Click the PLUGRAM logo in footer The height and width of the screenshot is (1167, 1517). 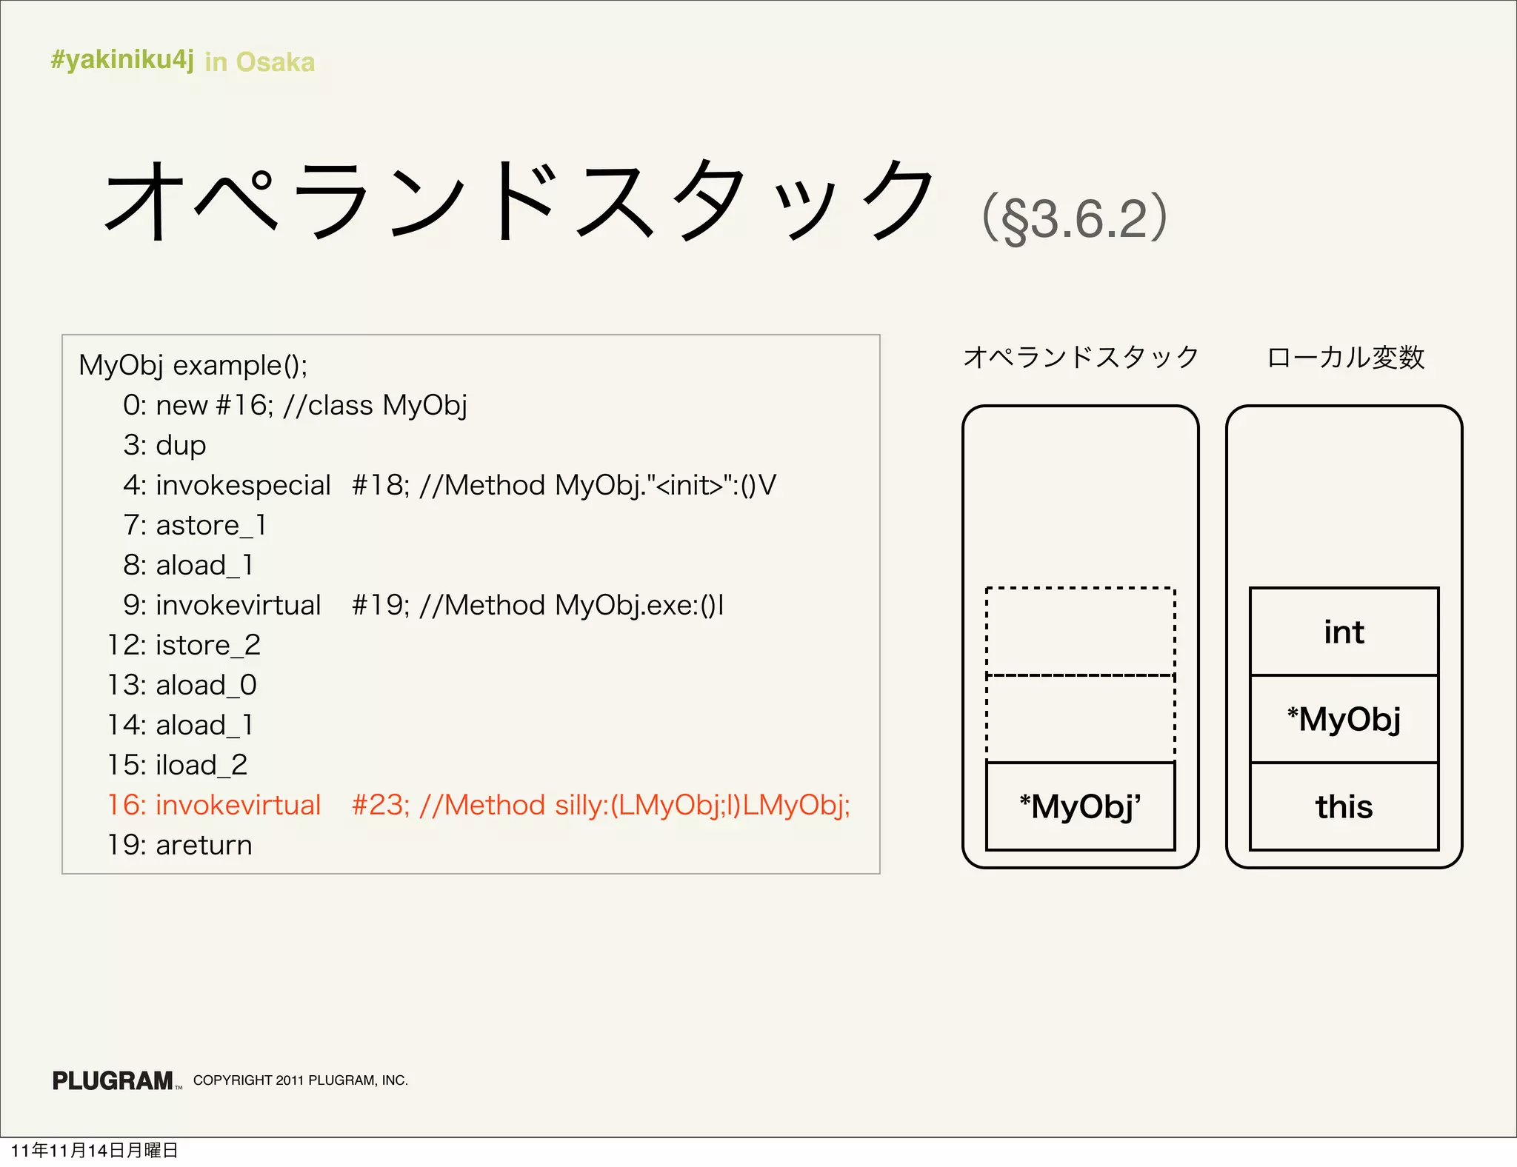tap(114, 1080)
